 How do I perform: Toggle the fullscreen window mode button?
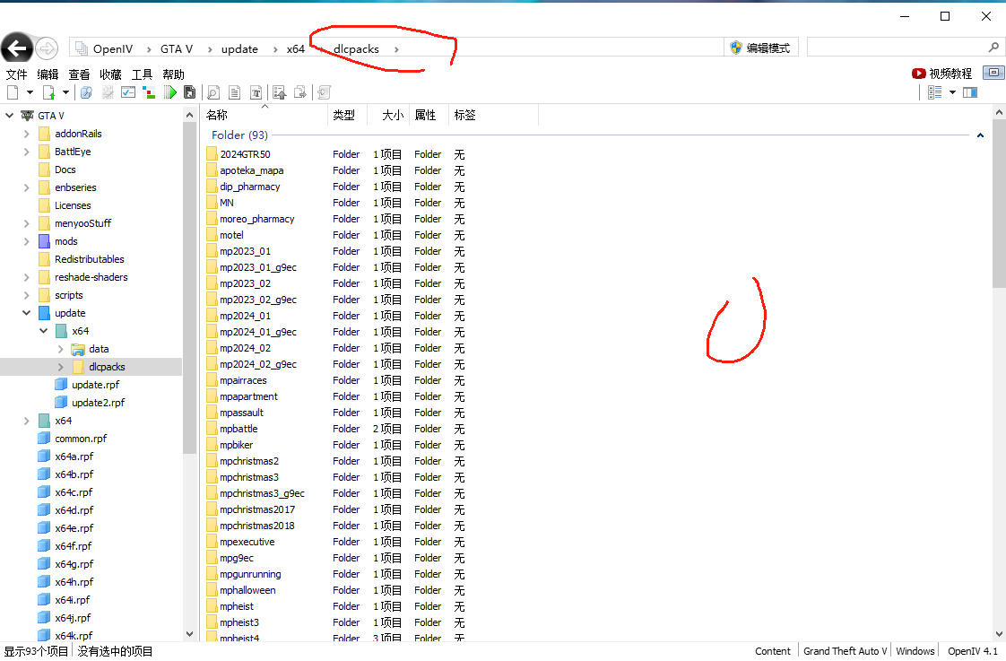click(993, 73)
